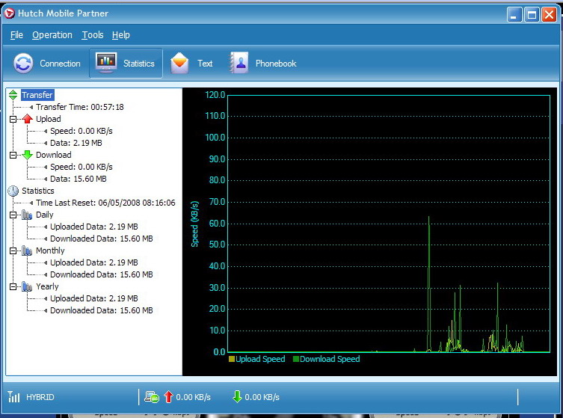Open the Operation menu
Screen dimensions: 563x418
pos(52,35)
